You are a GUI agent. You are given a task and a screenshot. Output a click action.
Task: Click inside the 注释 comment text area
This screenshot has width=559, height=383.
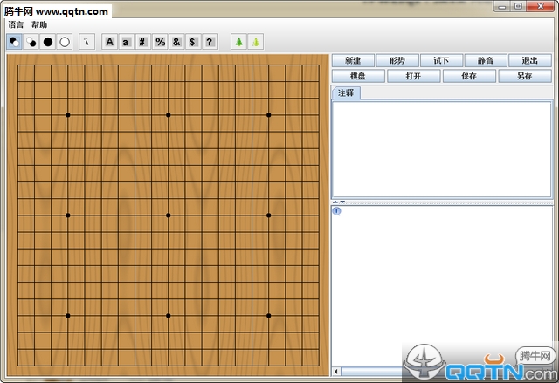(x=442, y=149)
